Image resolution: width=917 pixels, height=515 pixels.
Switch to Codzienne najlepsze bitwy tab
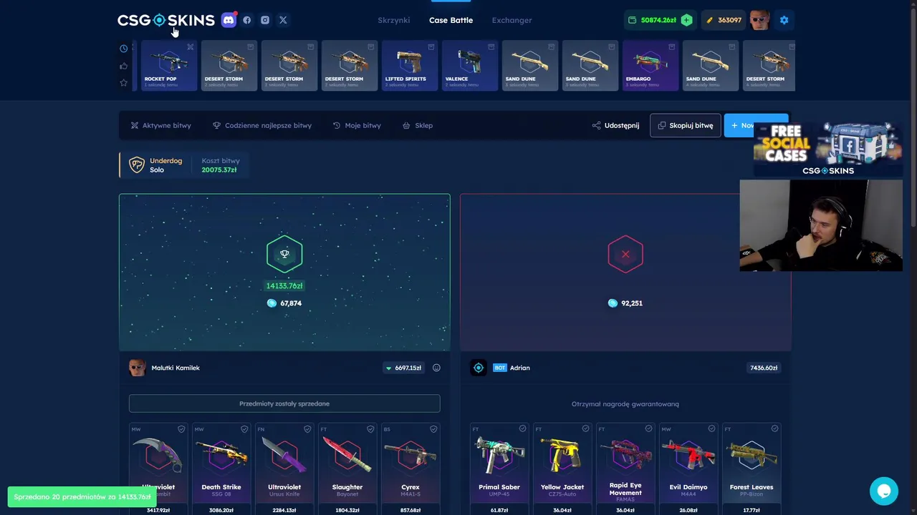[x=262, y=125]
